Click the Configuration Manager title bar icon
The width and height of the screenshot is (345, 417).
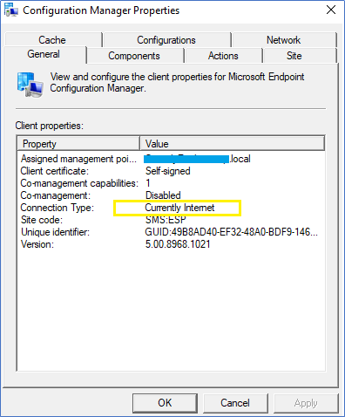click(11, 10)
